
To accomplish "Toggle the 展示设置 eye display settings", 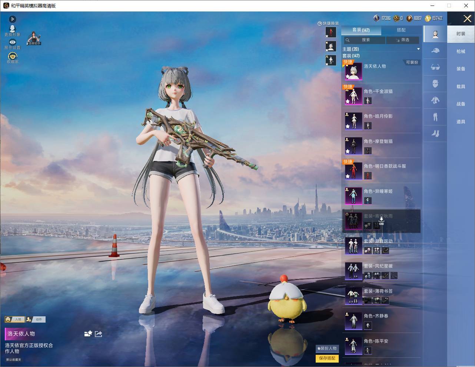I will (13, 42).
